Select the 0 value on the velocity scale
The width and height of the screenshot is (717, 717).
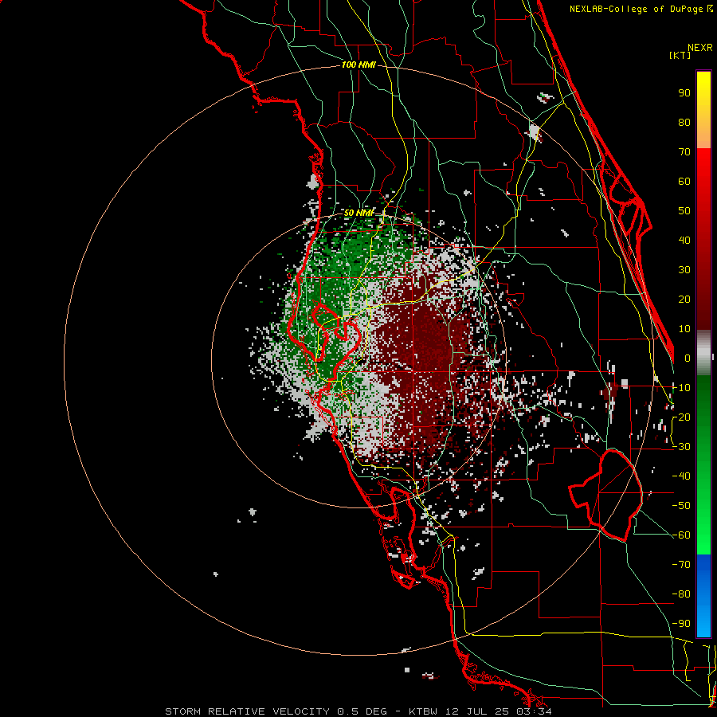pyautogui.click(x=688, y=358)
